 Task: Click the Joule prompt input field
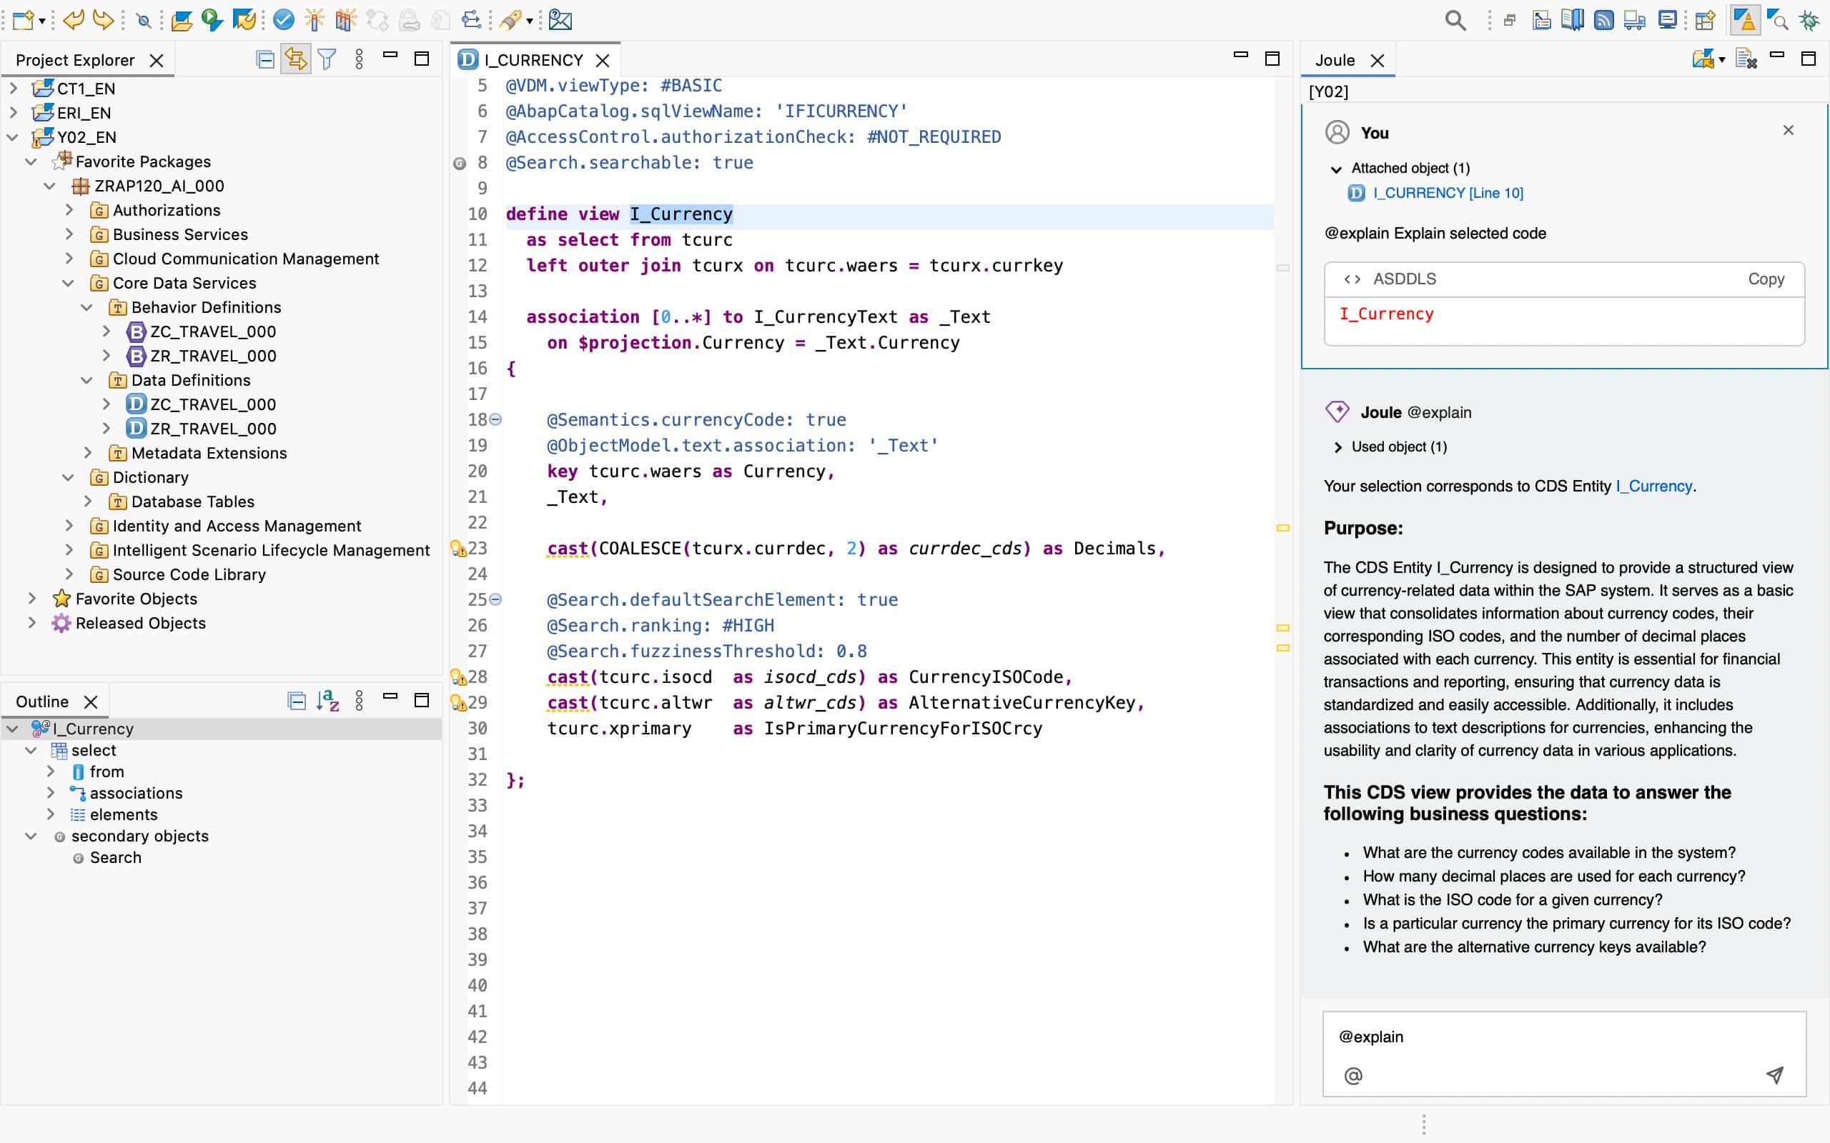click(1550, 1037)
